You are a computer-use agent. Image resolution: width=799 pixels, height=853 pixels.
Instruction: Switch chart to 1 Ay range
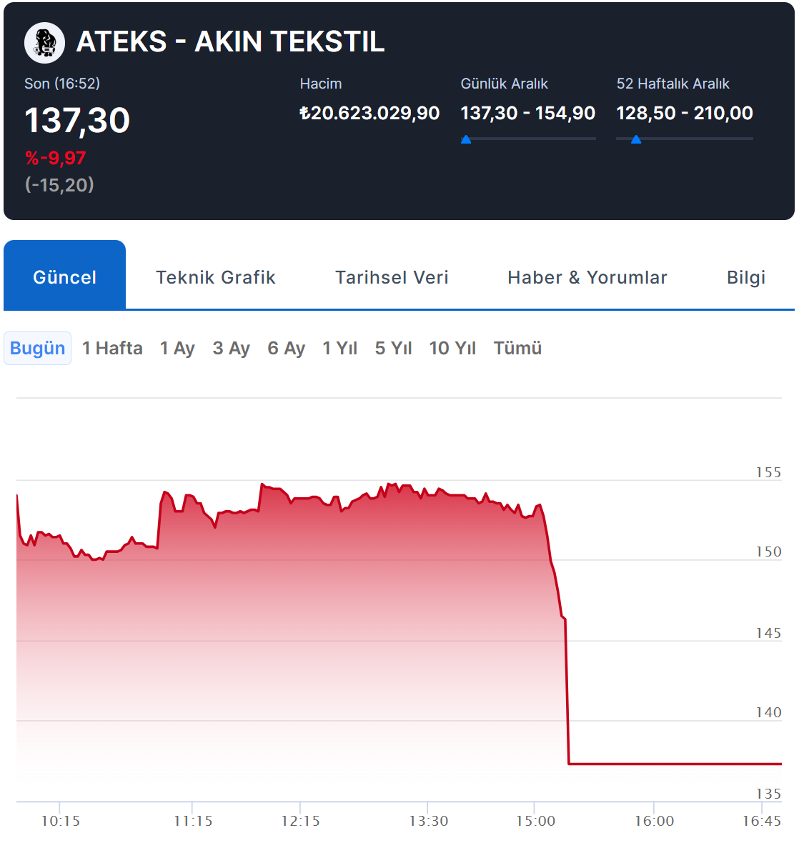[177, 349]
